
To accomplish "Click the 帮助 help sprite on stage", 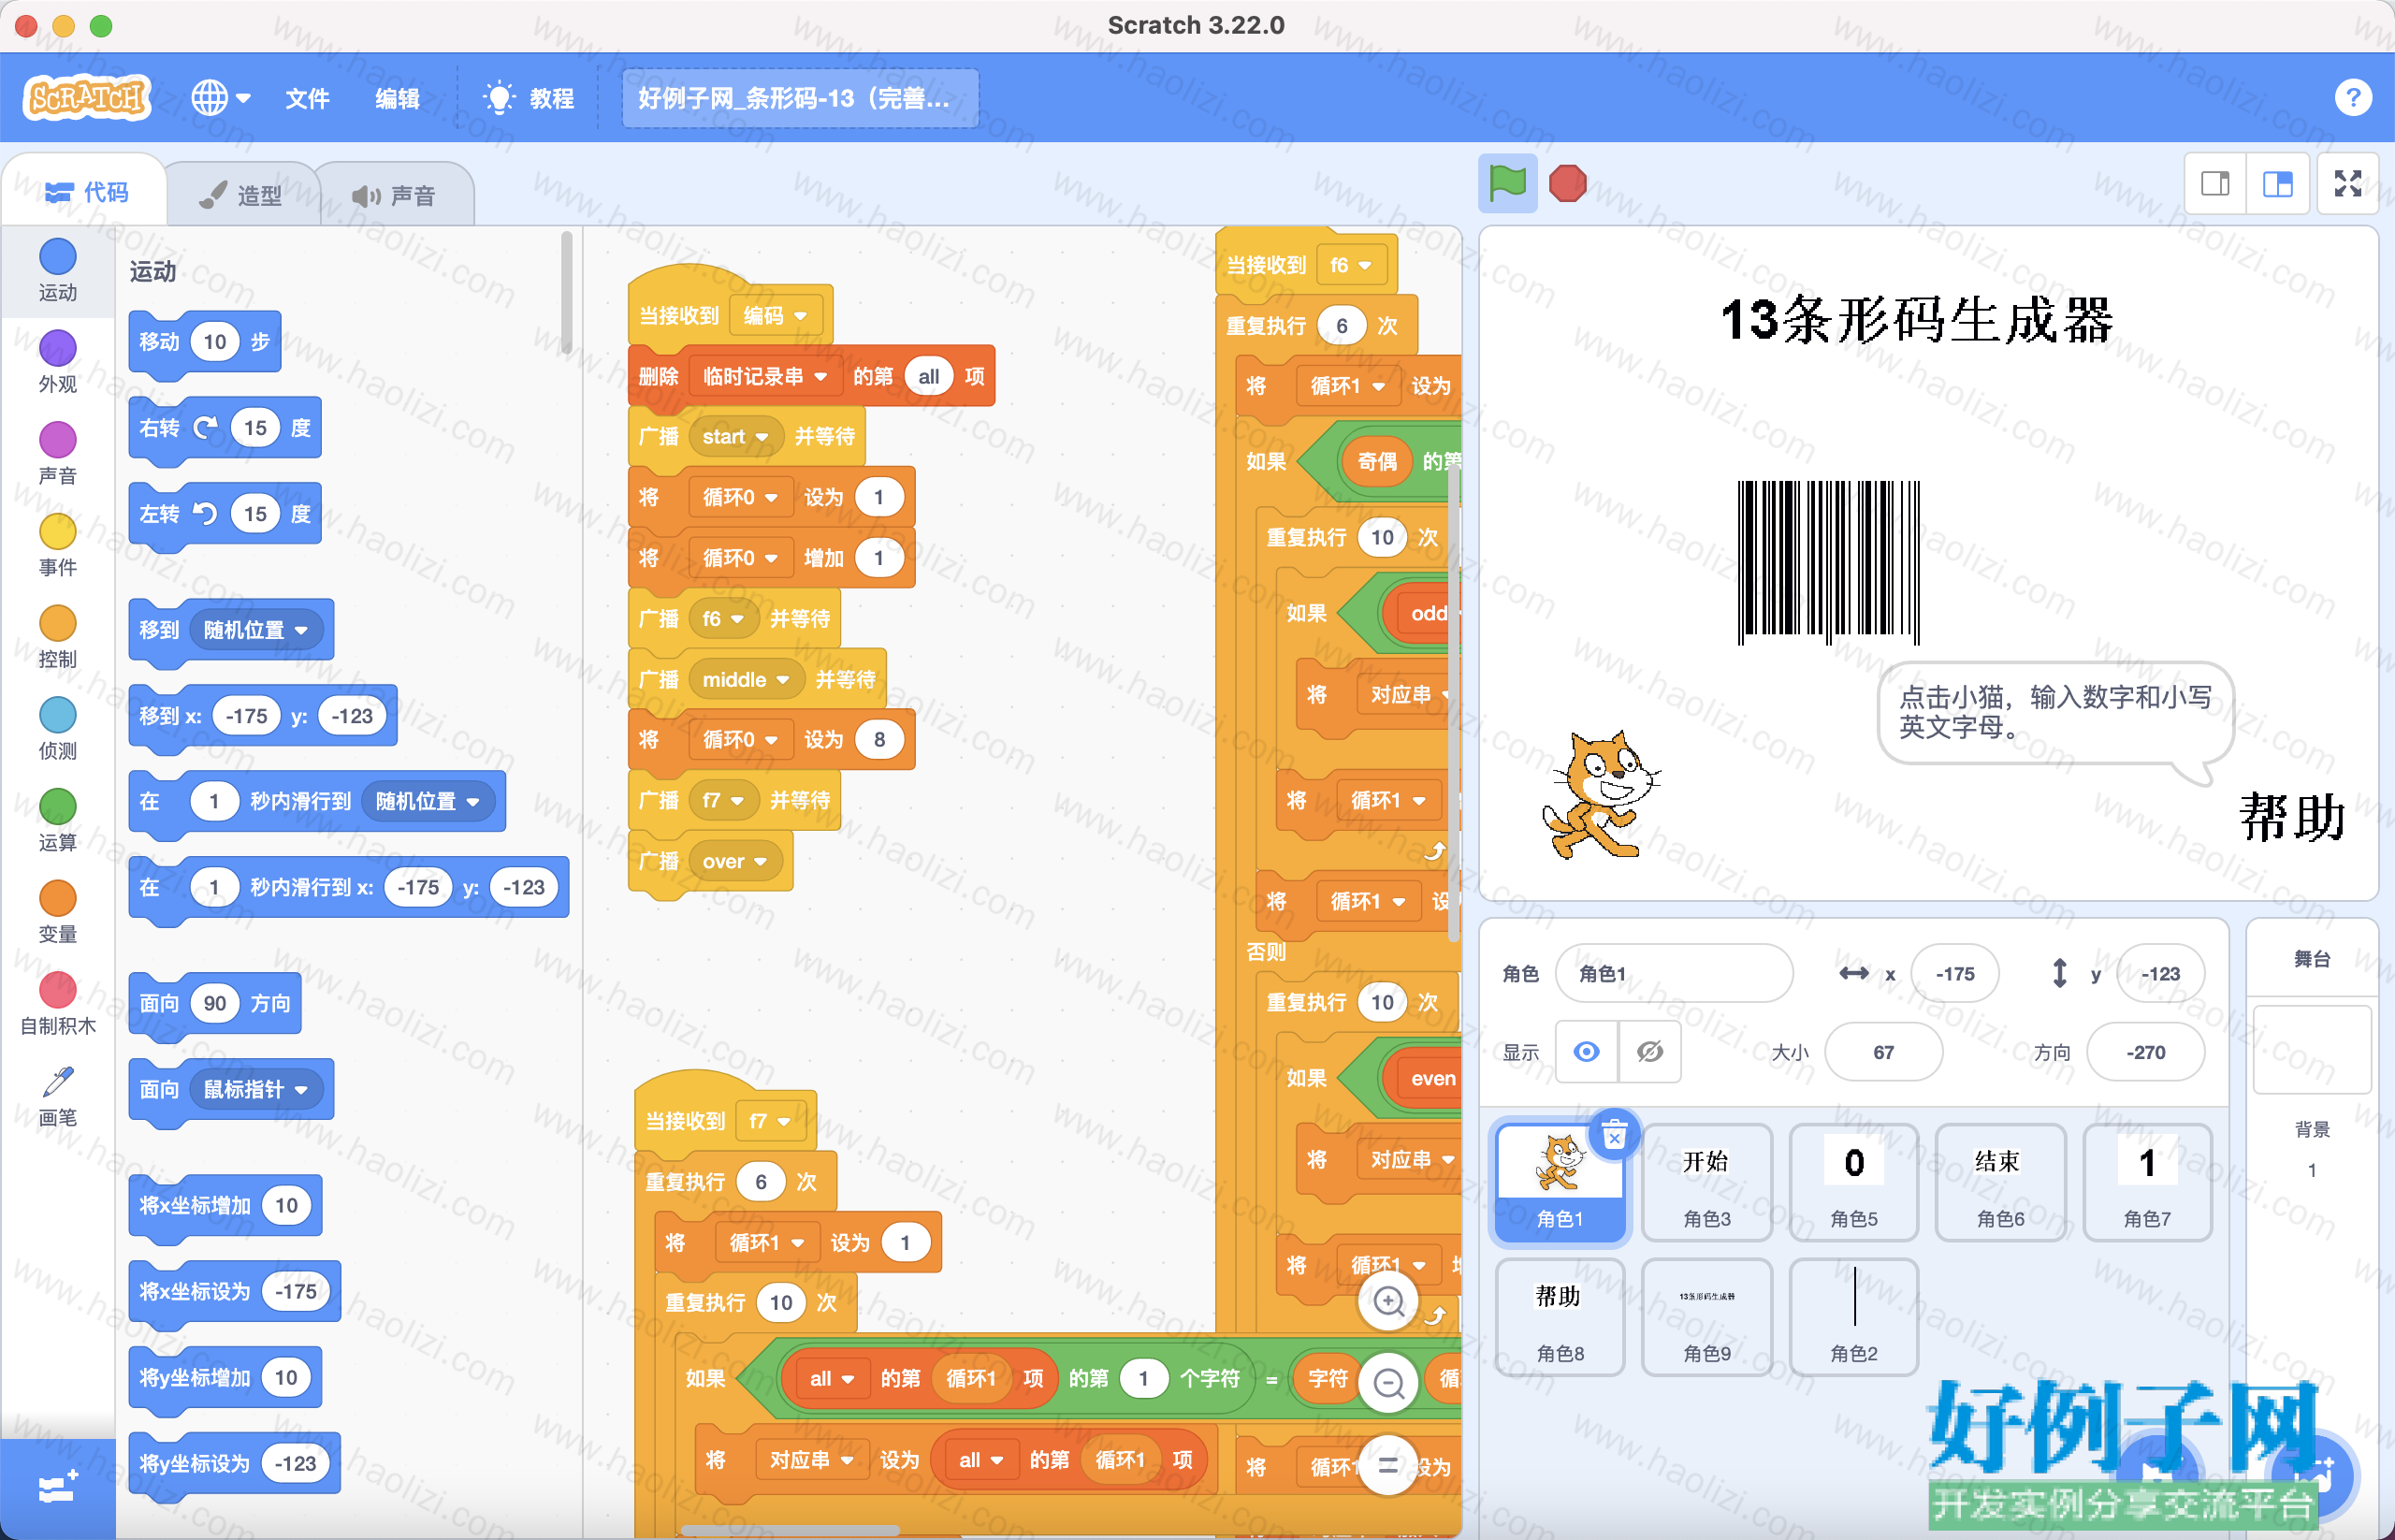I will (x=2291, y=816).
